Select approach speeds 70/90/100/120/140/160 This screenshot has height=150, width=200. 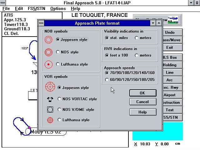[130, 73]
